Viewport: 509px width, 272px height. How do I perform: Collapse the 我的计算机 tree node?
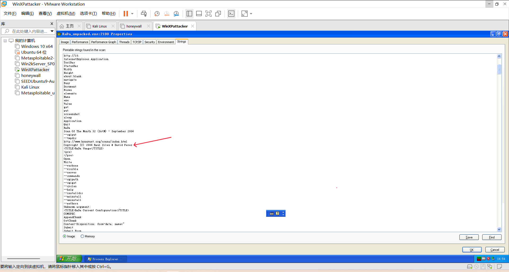5,41
